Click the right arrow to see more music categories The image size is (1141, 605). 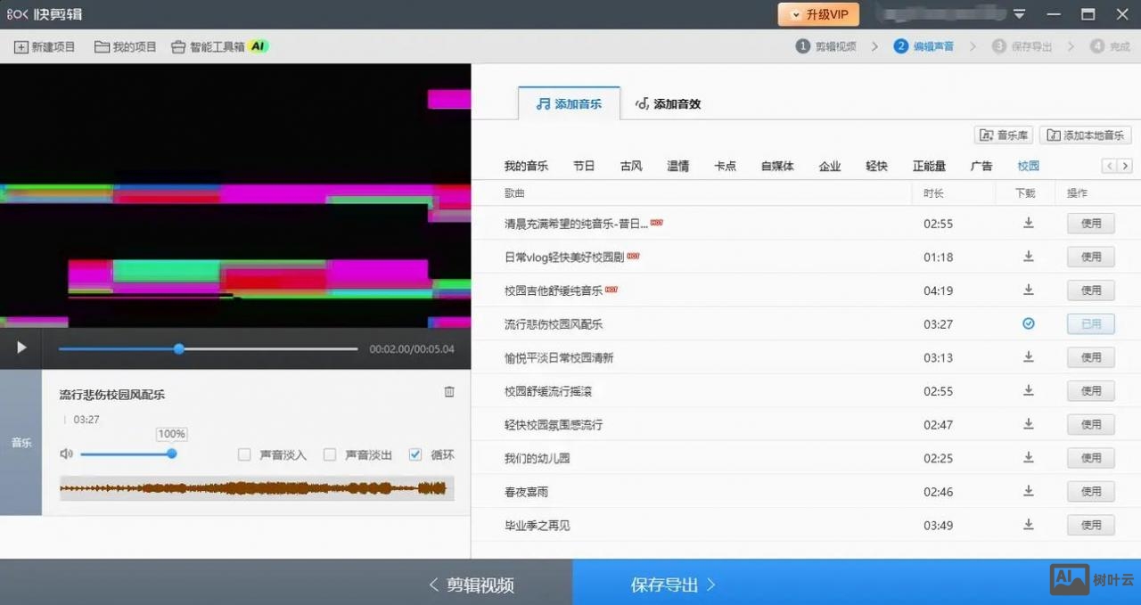click(x=1126, y=166)
